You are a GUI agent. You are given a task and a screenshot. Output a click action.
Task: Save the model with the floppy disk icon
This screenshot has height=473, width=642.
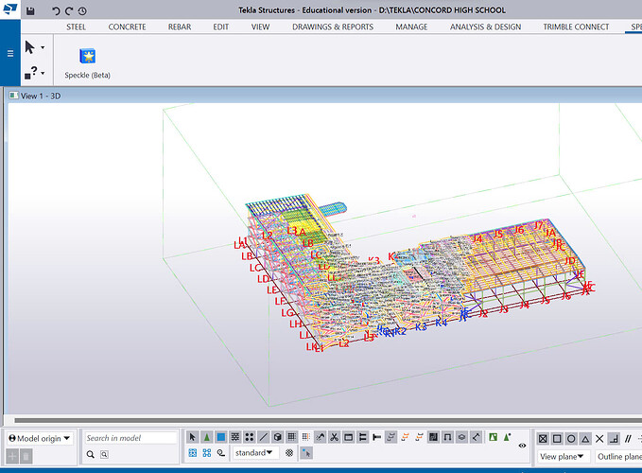[x=30, y=11]
